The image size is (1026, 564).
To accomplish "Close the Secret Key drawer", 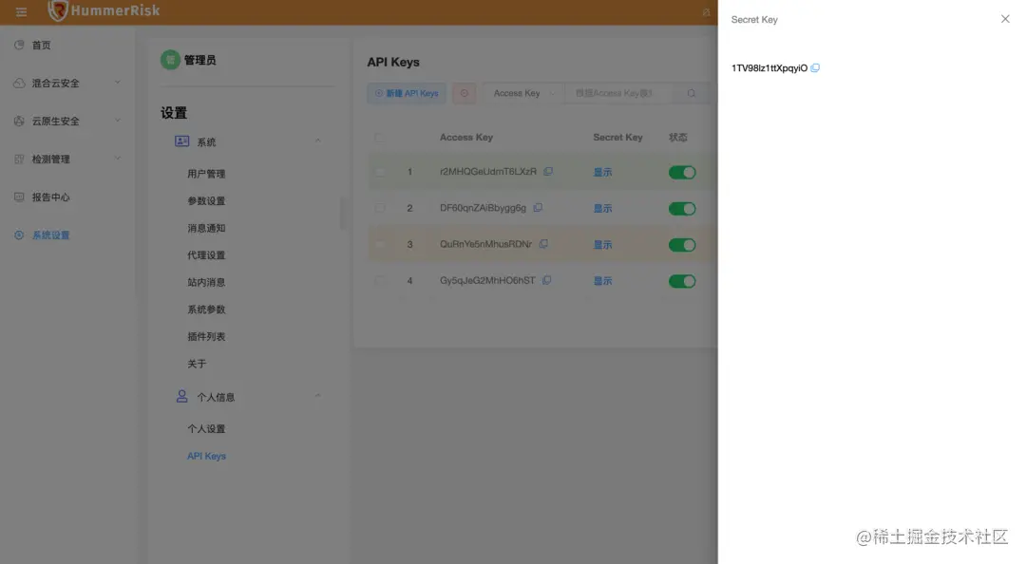I will [1005, 19].
